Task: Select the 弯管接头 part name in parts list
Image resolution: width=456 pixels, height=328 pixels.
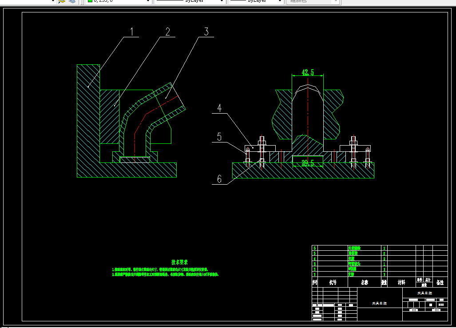Action: [x=354, y=264]
